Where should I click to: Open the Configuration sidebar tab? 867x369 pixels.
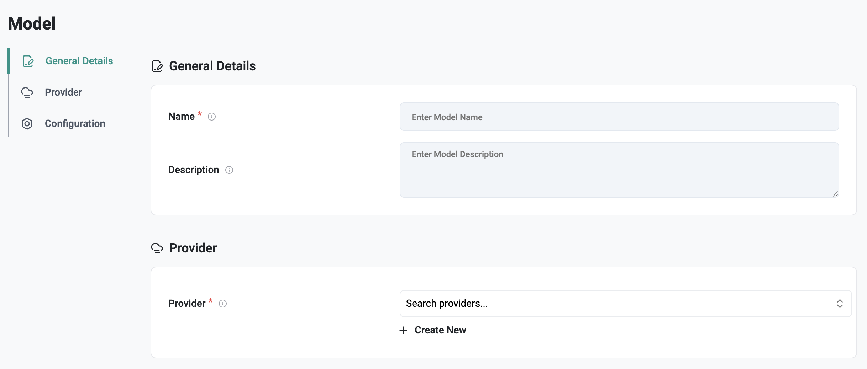click(x=75, y=124)
